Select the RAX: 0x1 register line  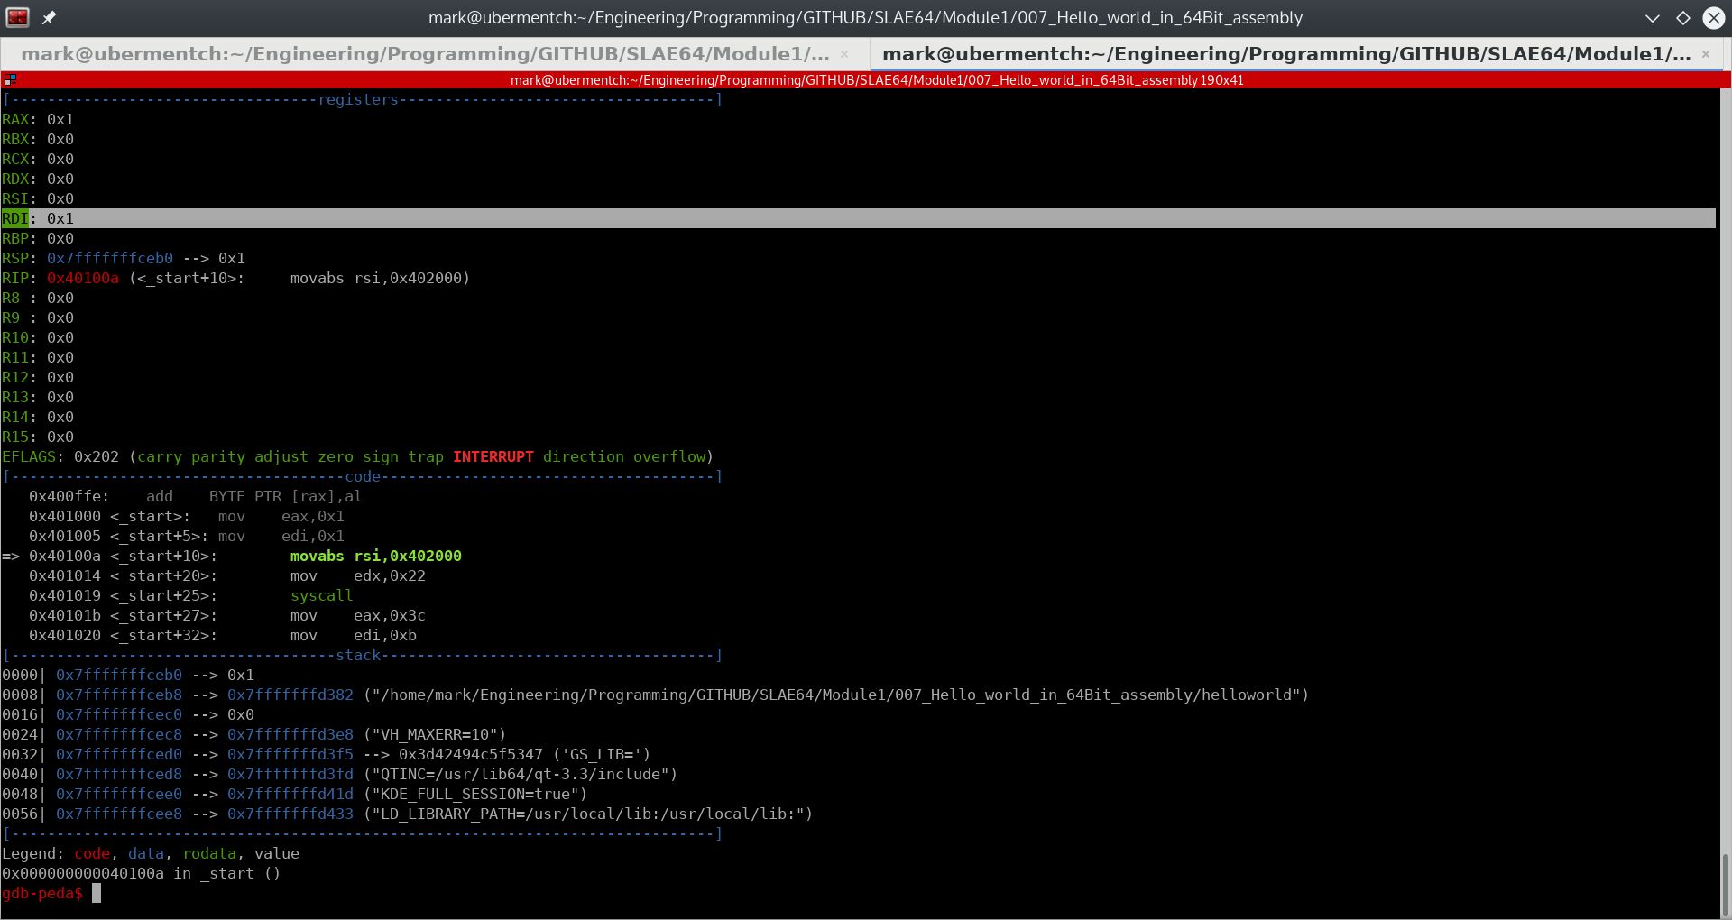coord(38,119)
